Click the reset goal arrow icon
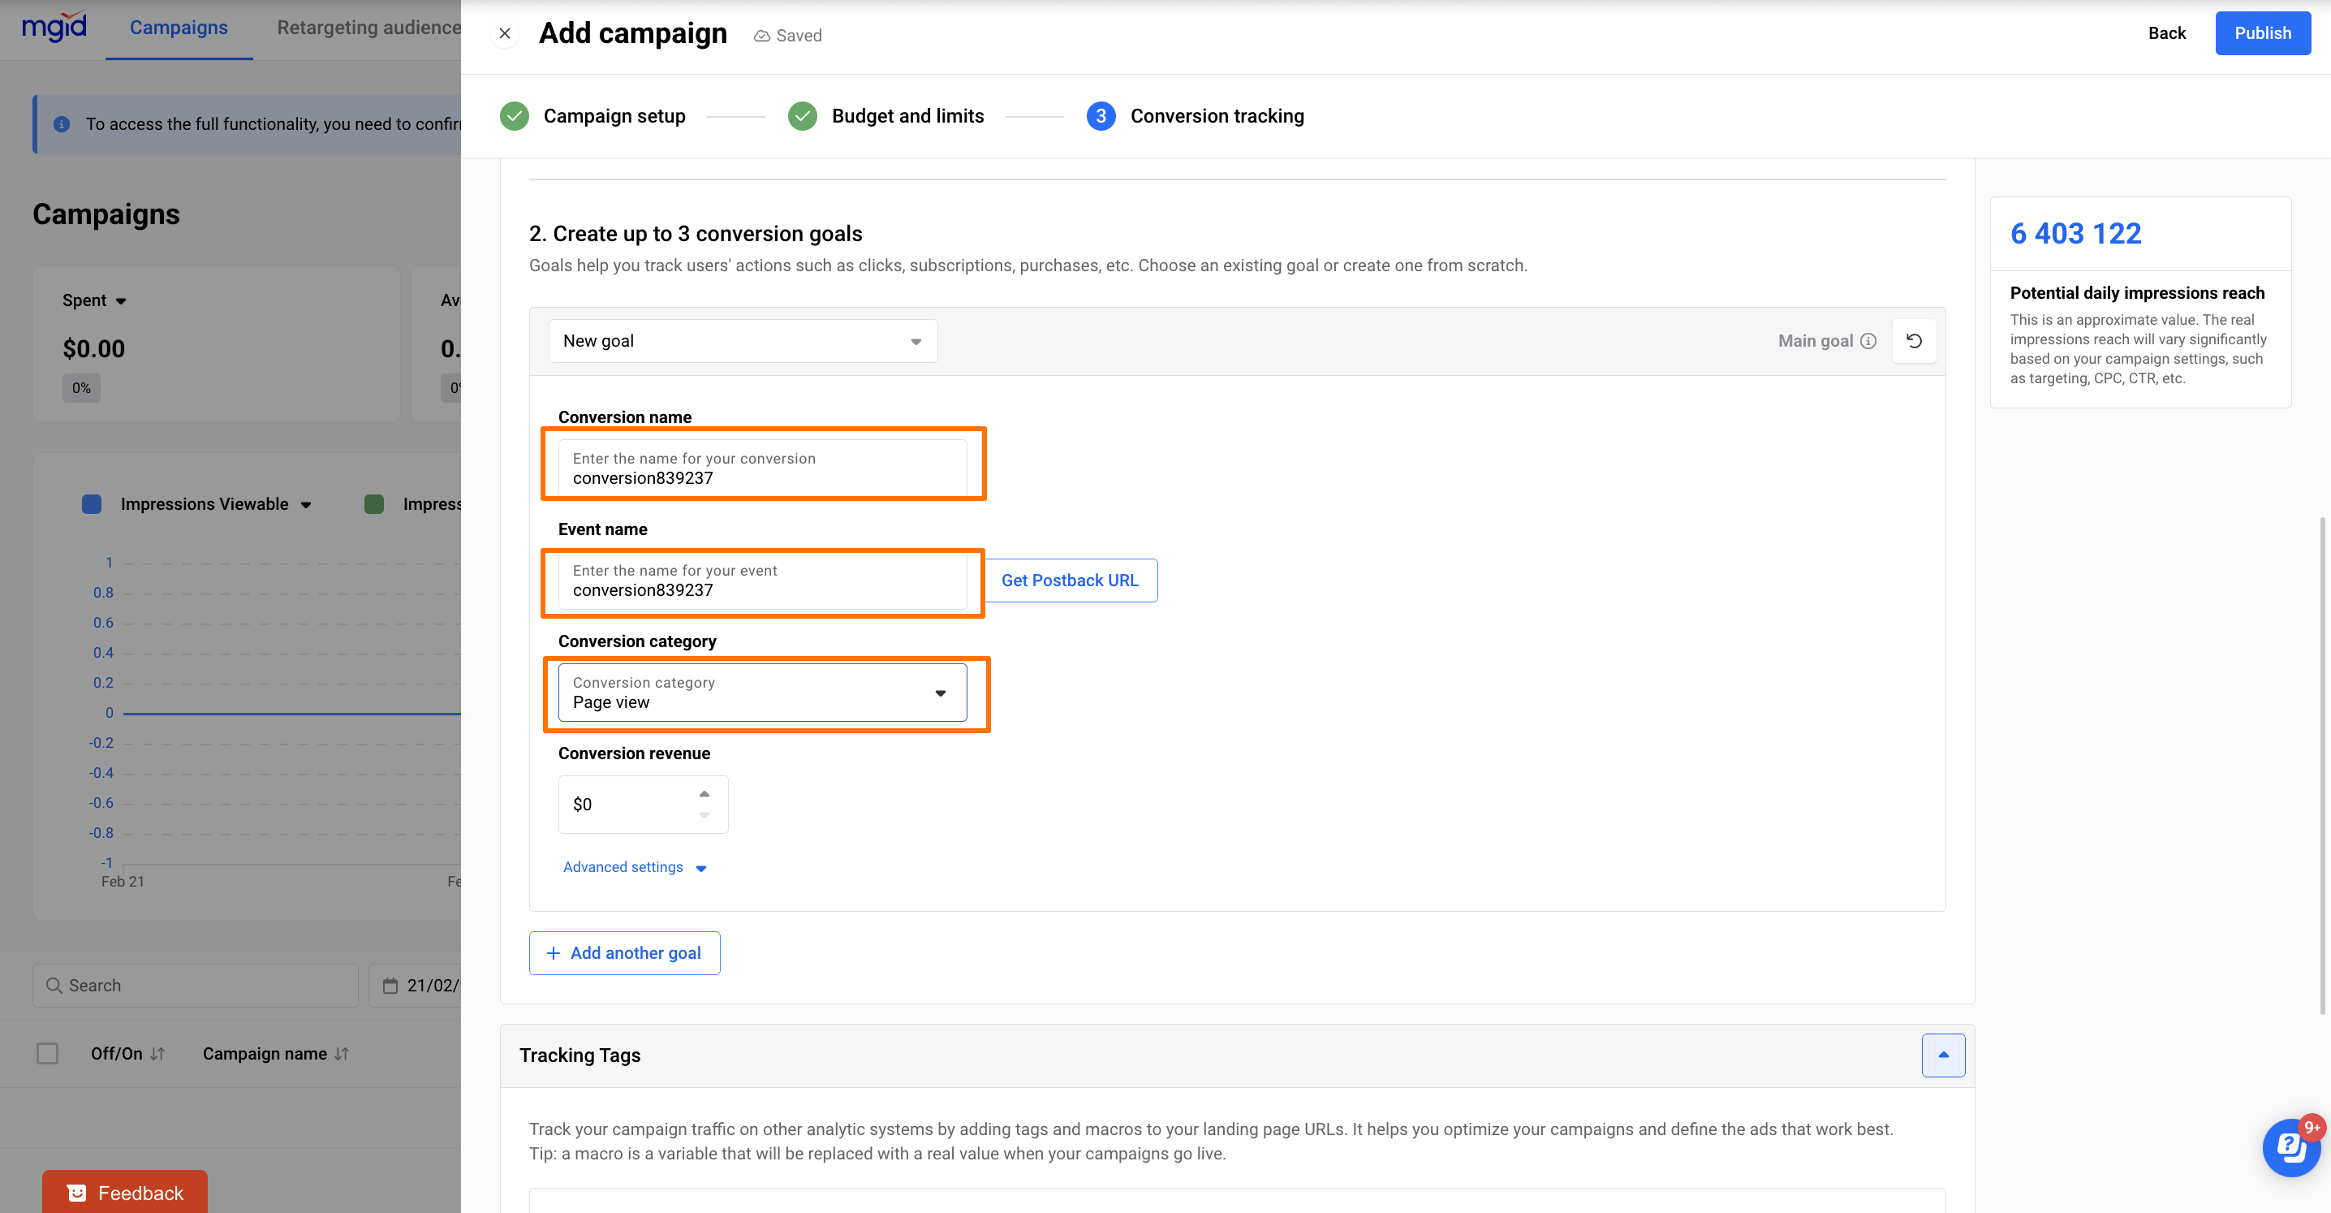 click(1913, 341)
